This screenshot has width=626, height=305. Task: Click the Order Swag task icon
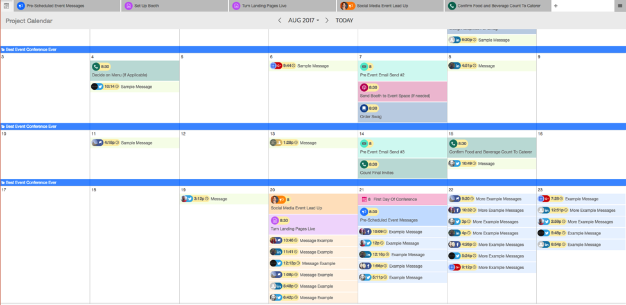tap(364, 109)
